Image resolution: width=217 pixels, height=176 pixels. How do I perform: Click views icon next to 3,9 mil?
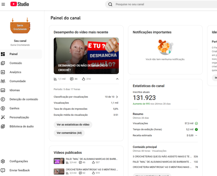67,162
